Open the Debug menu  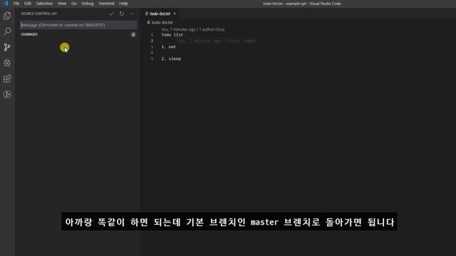point(88,4)
